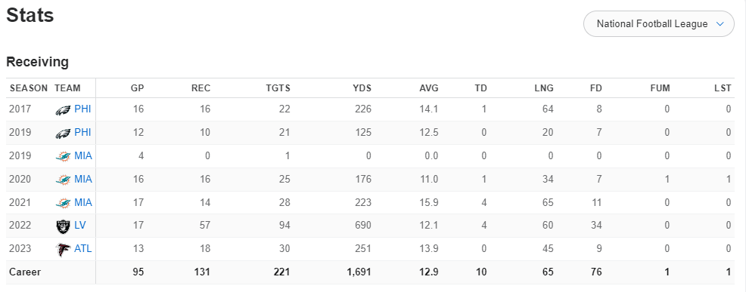Click the Eagles logo in the 2017 row
The width and height of the screenshot is (746, 292).
point(63,109)
